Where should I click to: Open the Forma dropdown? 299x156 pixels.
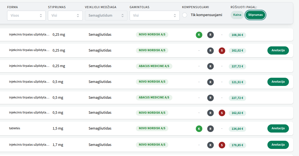click(26, 16)
